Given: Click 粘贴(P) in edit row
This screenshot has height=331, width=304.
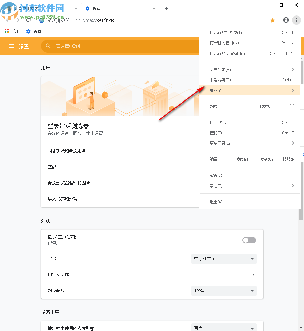Looking at the screenshot, I should pos(289,159).
